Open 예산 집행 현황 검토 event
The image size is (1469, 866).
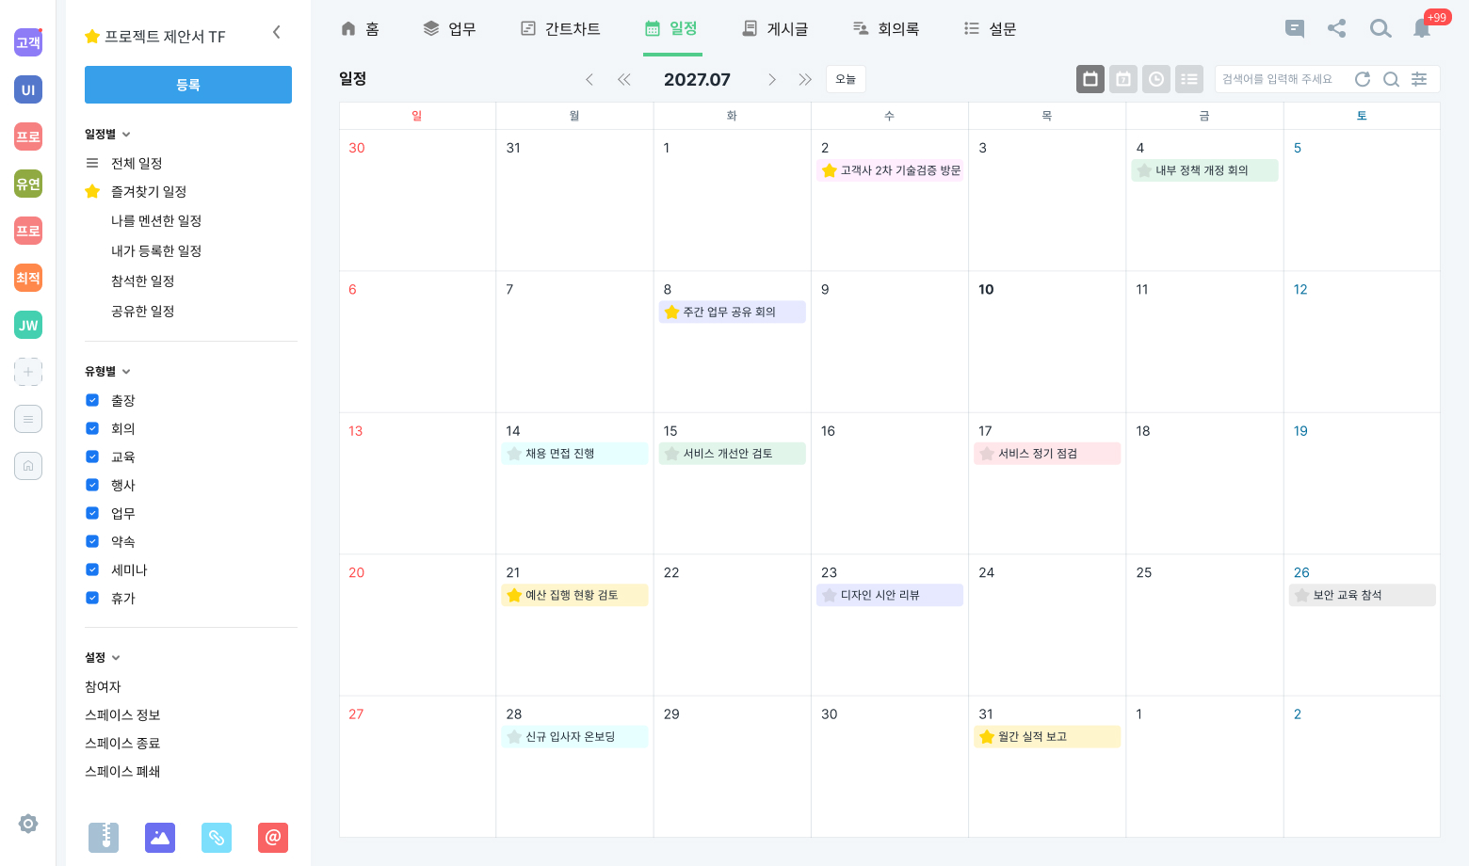(574, 595)
